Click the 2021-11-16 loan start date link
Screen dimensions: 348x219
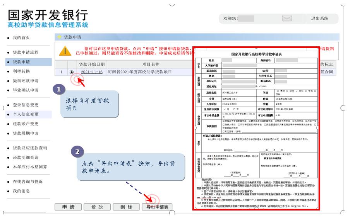[92, 72]
